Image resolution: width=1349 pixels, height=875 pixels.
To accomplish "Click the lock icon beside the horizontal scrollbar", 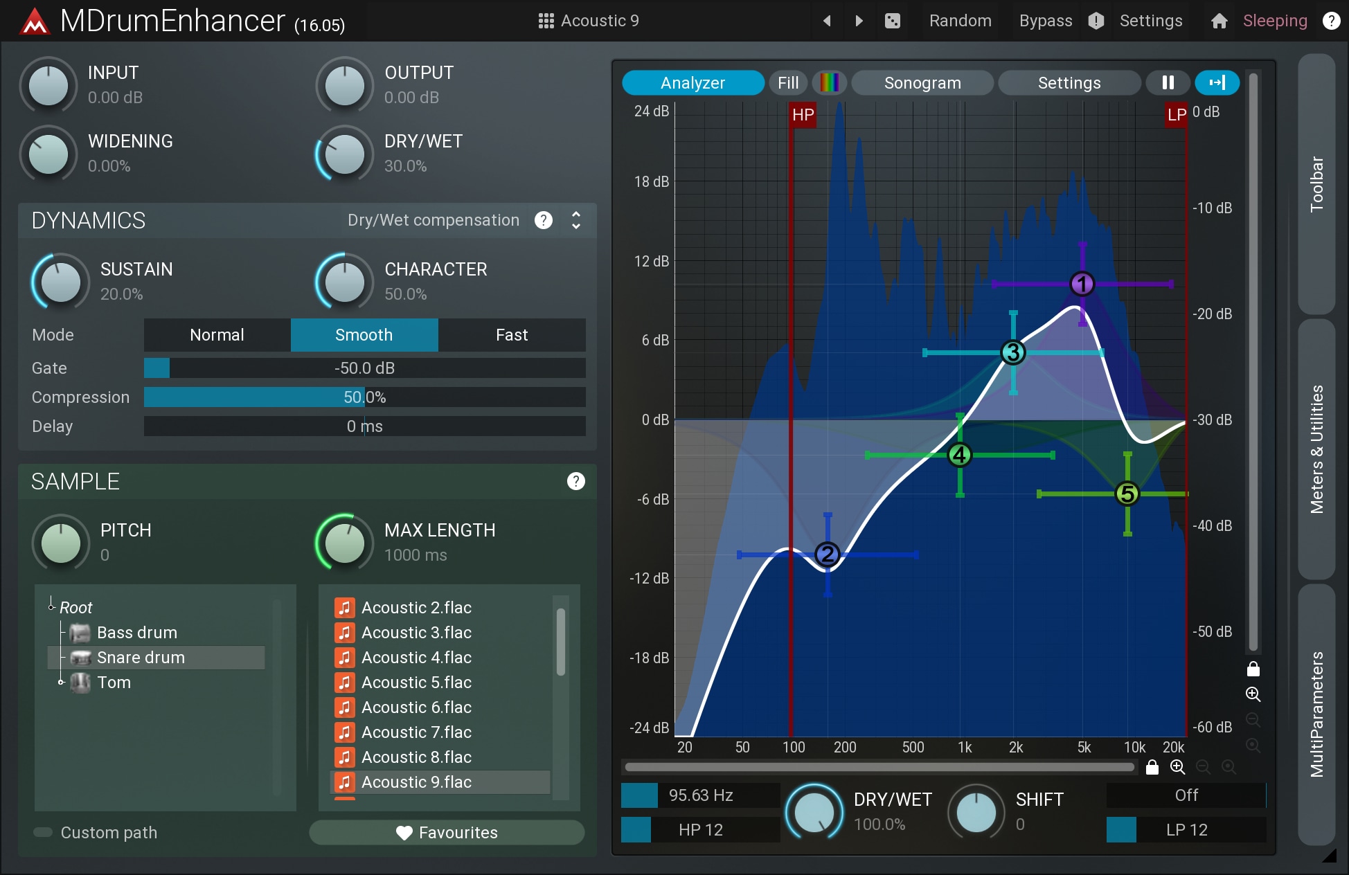I will pos(1152,767).
